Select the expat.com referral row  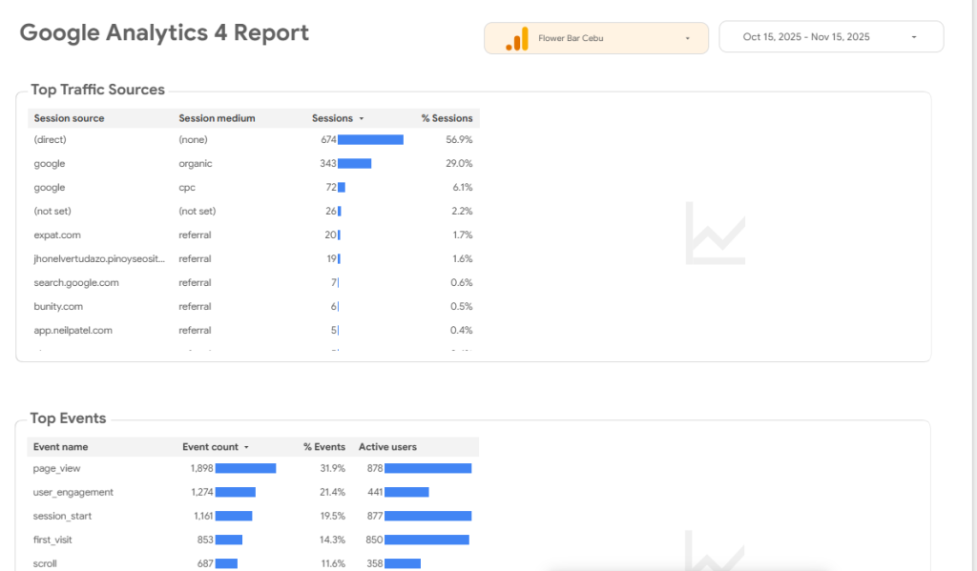(57, 235)
